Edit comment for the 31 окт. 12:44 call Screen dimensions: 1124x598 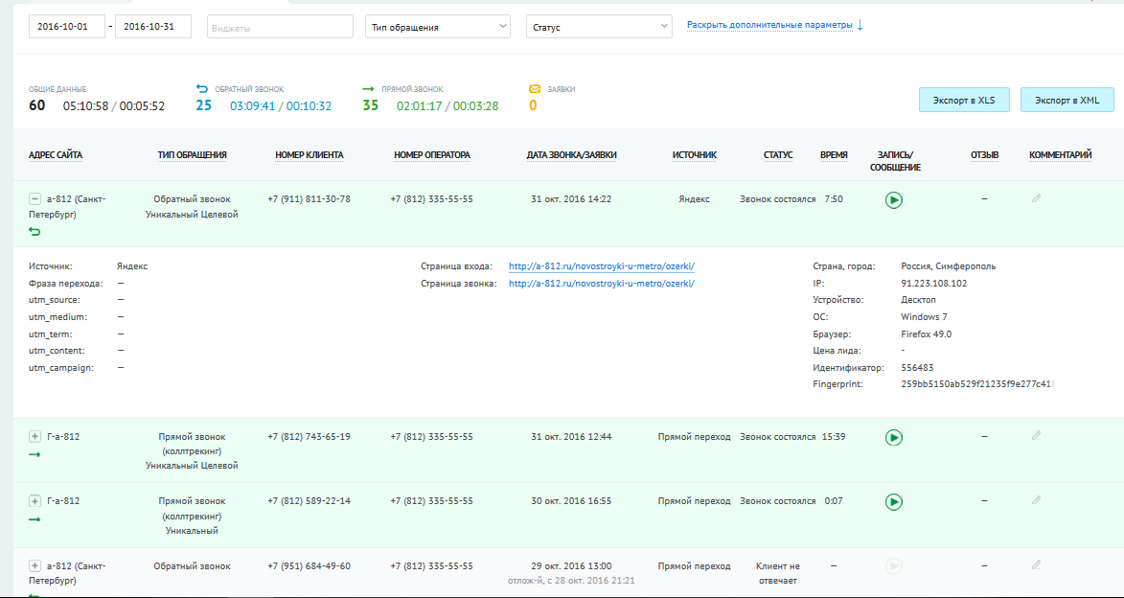tap(1036, 436)
